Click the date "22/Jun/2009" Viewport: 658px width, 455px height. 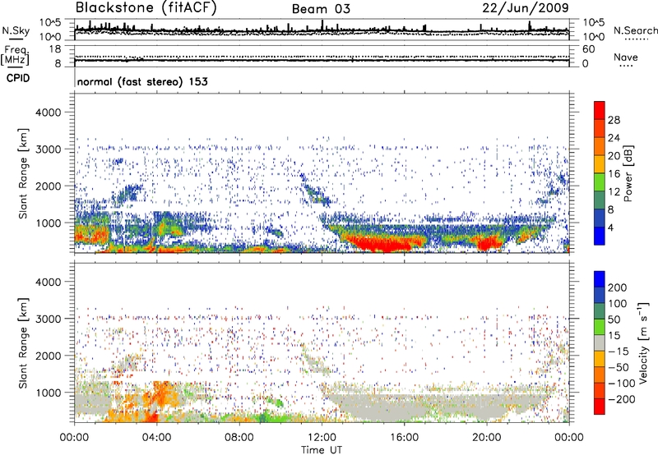pyautogui.click(x=526, y=7)
